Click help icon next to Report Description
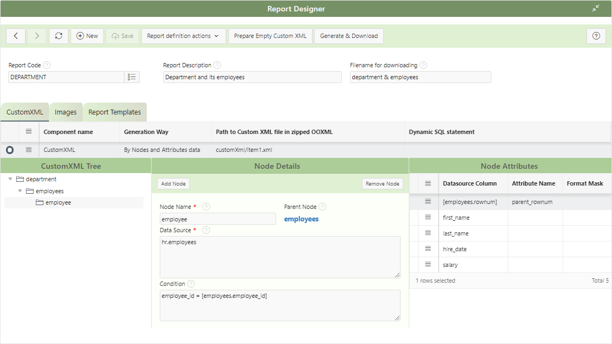Viewport: 612px width, 344px height. (217, 65)
